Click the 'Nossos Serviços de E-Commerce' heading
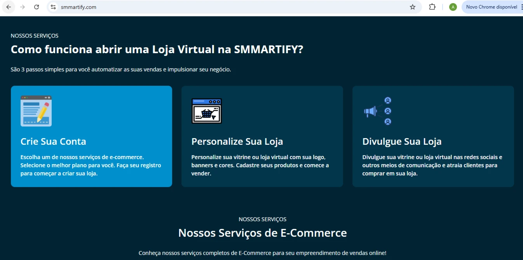 point(263,233)
